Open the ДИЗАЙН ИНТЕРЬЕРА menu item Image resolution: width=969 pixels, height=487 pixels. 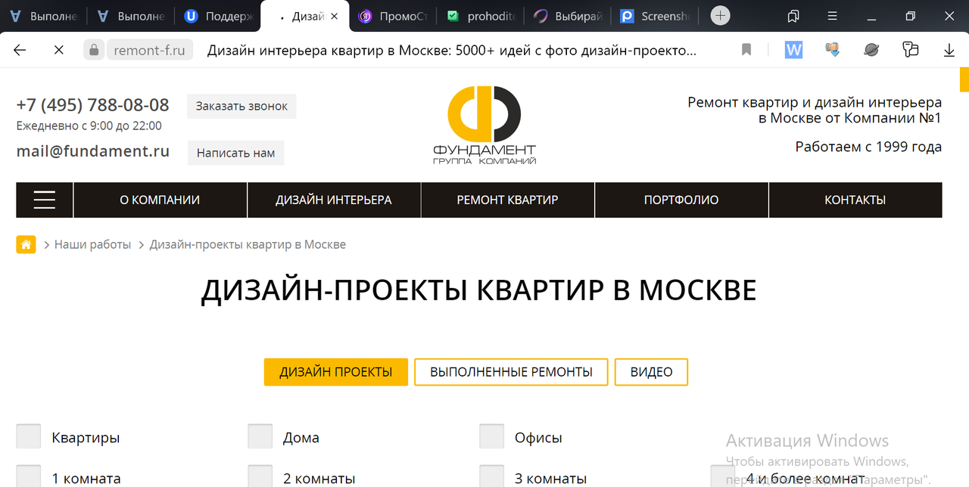point(334,200)
